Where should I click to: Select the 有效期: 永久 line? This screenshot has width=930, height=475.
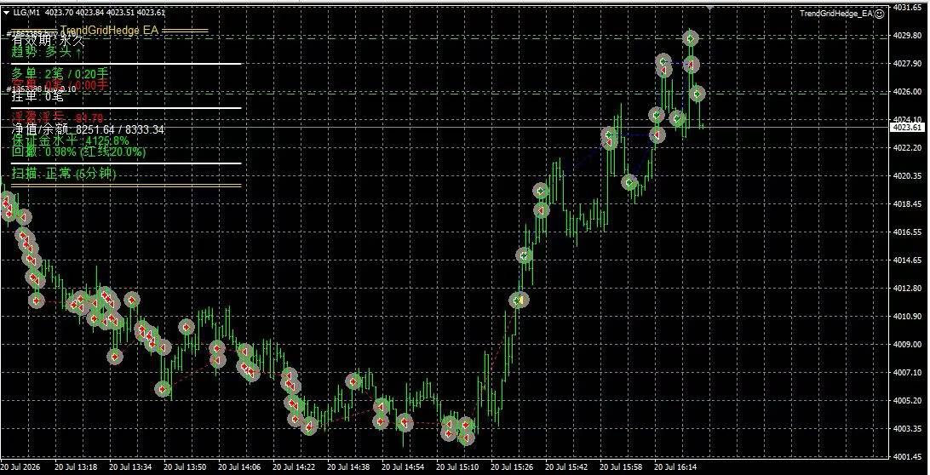click(48, 40)
